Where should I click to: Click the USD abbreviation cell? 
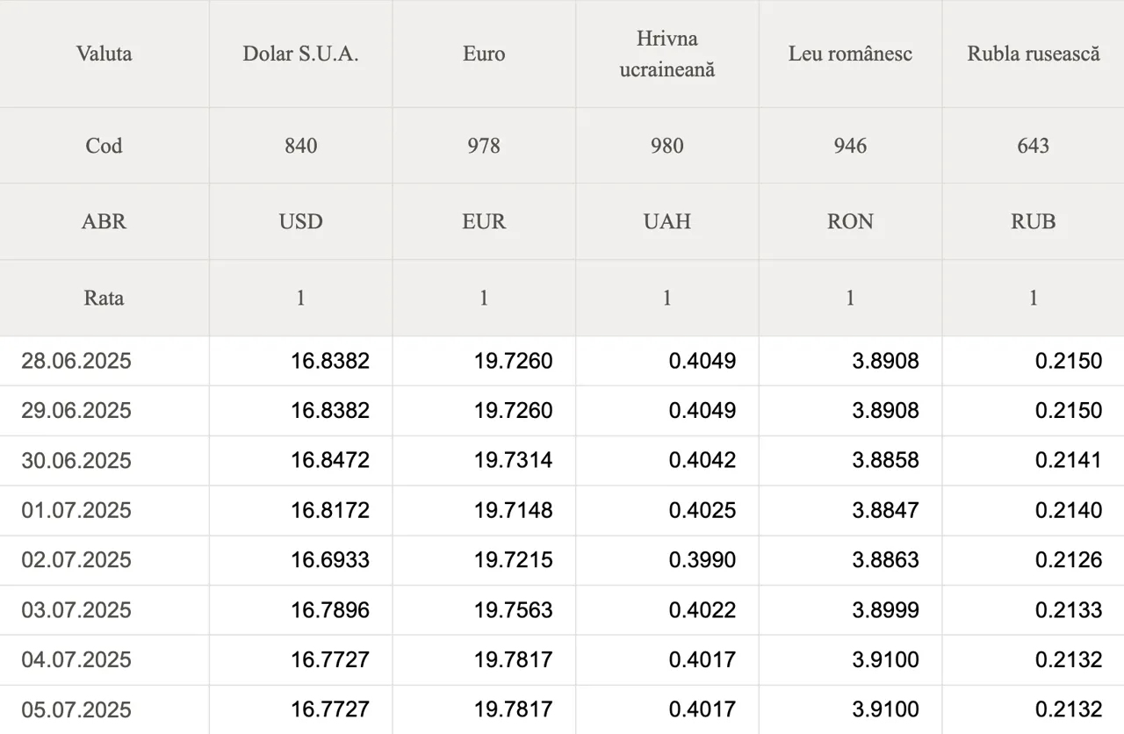(300, 221)
